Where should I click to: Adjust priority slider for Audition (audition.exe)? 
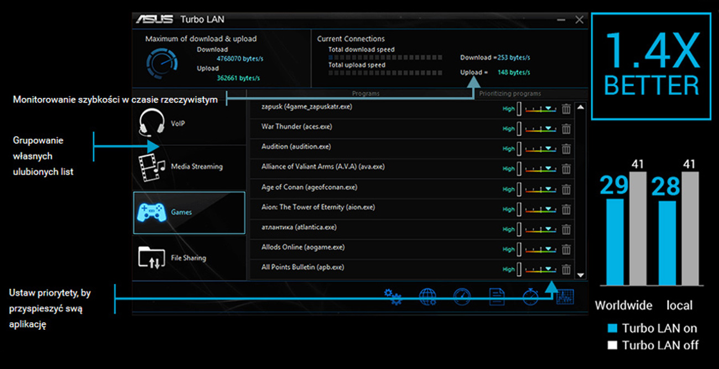540,149
